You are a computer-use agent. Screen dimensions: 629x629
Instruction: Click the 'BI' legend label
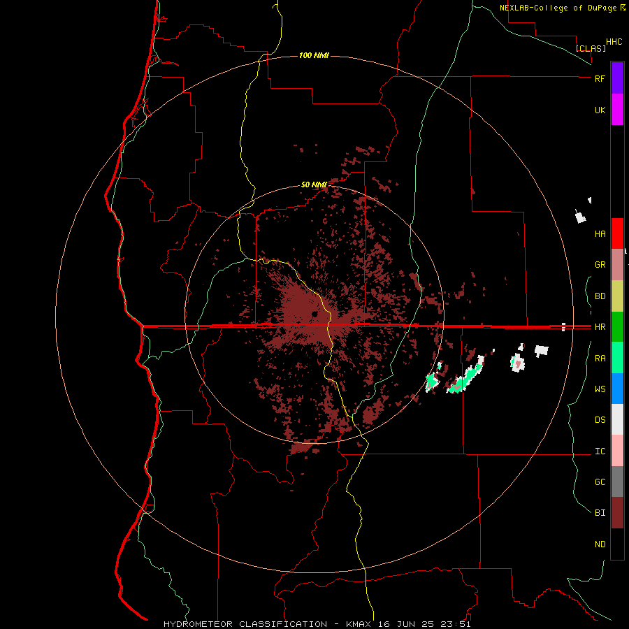pos(600,513)
